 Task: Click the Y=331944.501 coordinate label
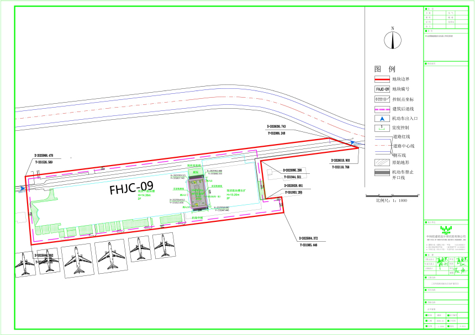coord(293,177)
